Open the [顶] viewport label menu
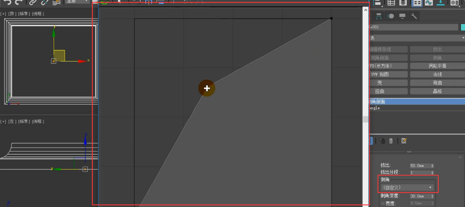The image size is (465, 207). click(12, 14)
